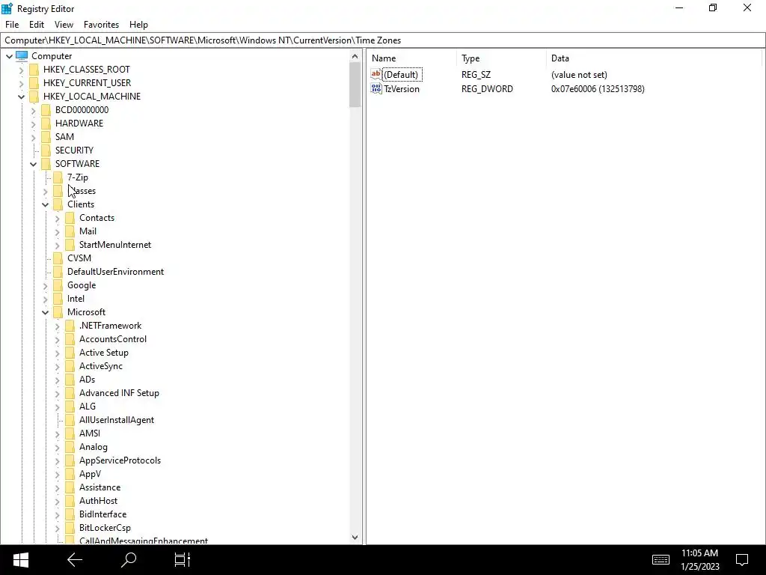Click the Computer icon in tree
The image size is (766, 575).
point(22,55)
